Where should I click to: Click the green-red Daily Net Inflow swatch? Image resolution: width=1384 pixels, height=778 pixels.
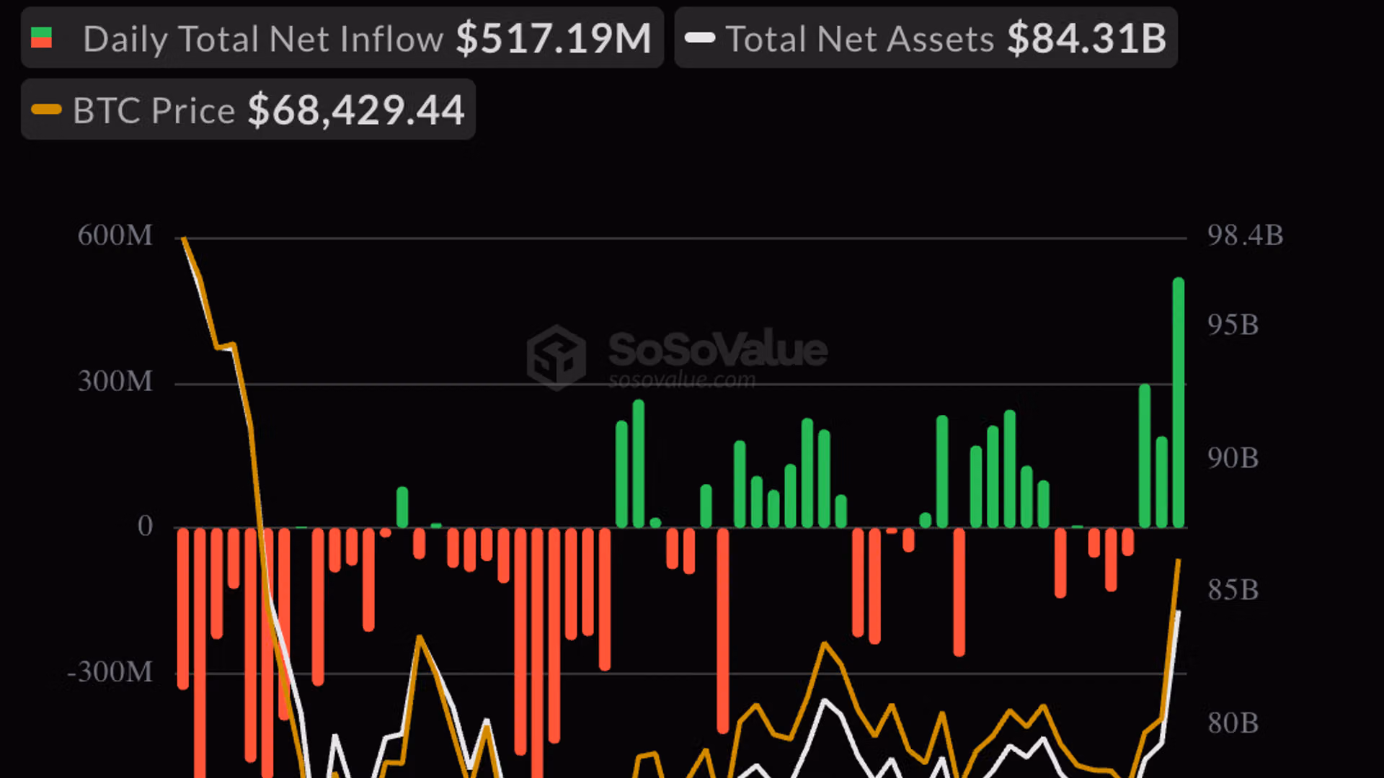coord(41,38)
